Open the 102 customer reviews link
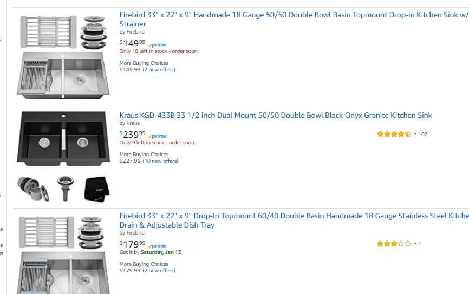469x294 pixels. pos(422,135)
